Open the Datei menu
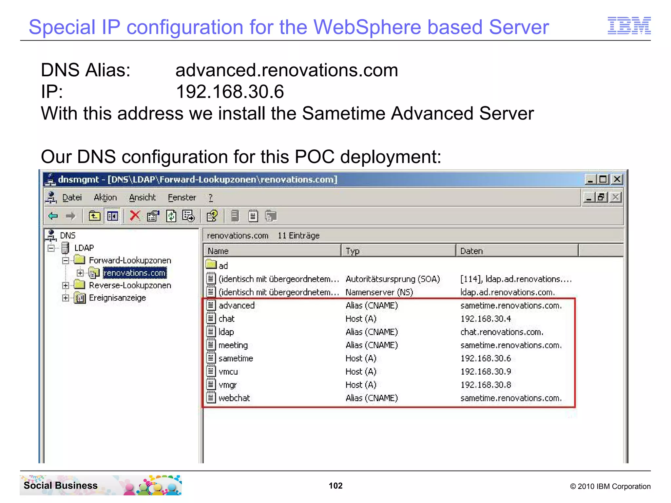 click(x=72, y=197)
